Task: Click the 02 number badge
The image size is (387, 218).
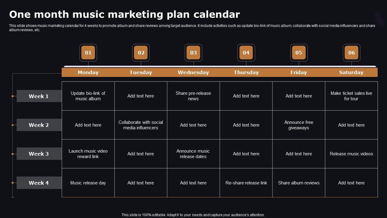Action: pyautogui.click(x=141, y=53)
